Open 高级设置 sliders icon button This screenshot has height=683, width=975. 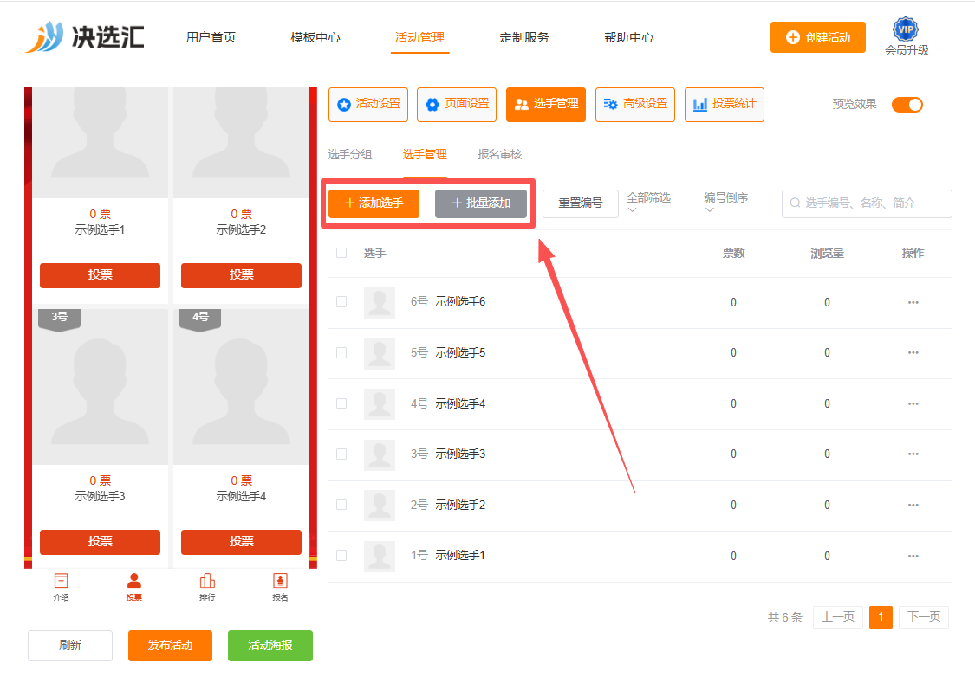pos(635,105)
